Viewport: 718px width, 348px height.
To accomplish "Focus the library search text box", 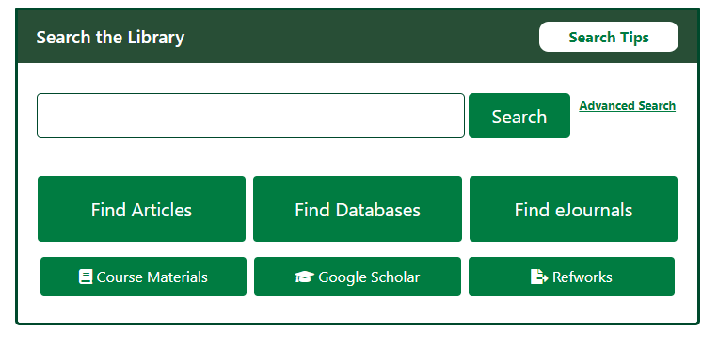I will point(250,116).
